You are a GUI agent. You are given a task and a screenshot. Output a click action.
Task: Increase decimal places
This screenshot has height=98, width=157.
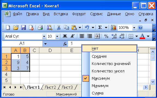114,36
